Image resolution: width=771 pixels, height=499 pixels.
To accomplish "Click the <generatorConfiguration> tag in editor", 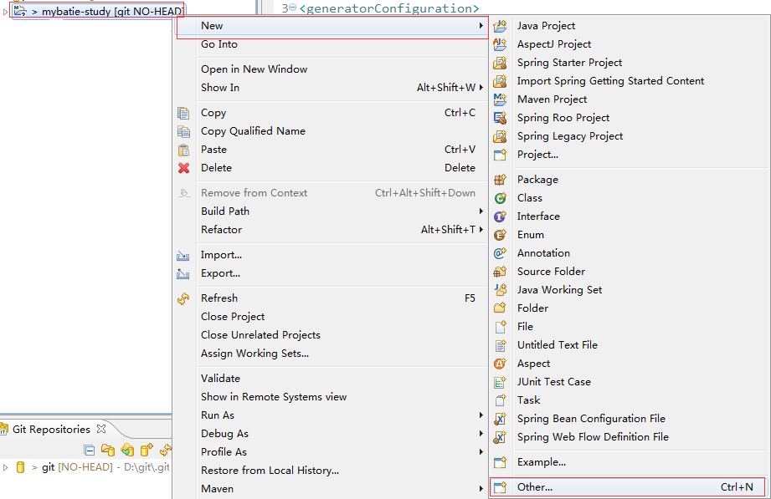I will pyautogui.click(x=389, y=8).
